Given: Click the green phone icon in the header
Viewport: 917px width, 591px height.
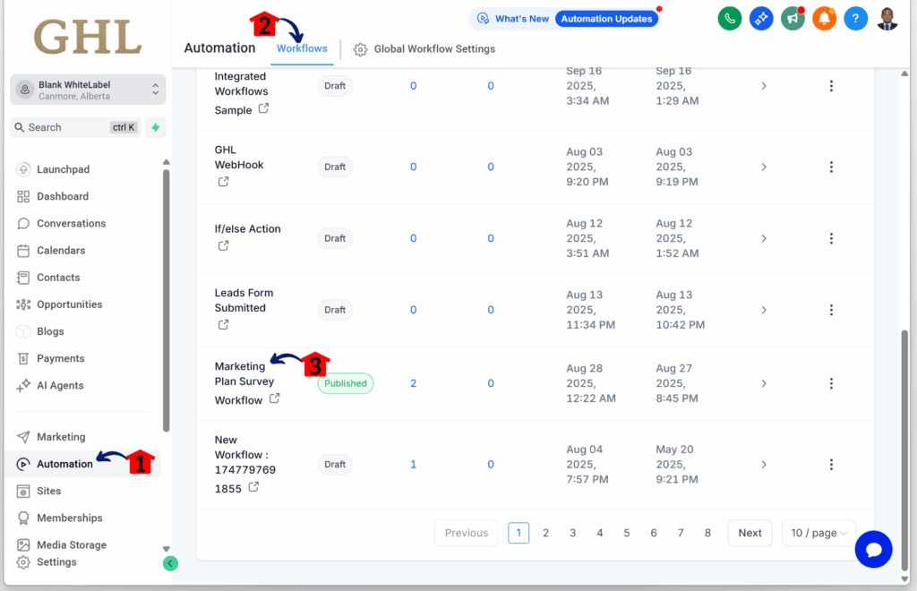Looking at the screenshot, I should click(729, 18).
